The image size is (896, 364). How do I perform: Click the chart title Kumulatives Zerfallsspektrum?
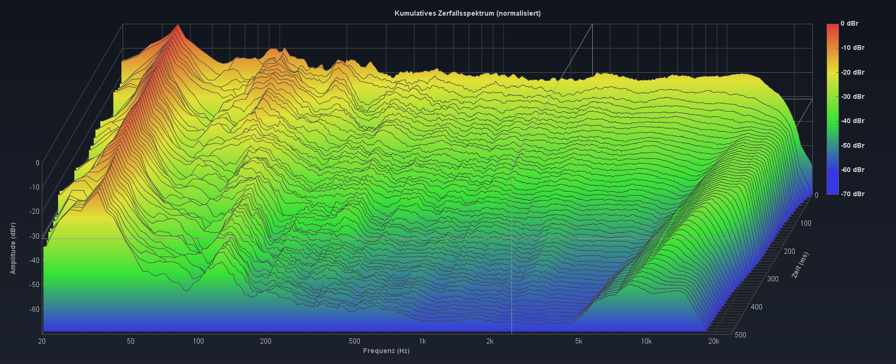click(467, 13)
